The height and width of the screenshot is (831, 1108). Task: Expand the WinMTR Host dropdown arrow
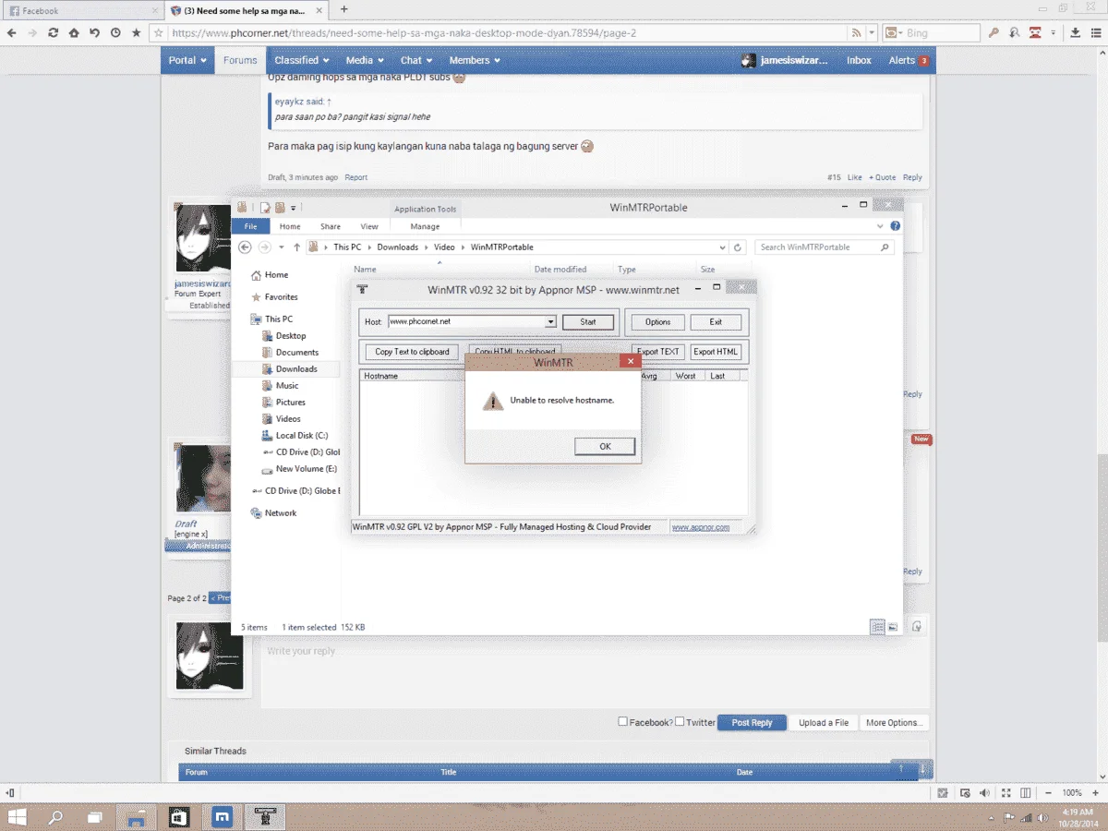point(551,322)
